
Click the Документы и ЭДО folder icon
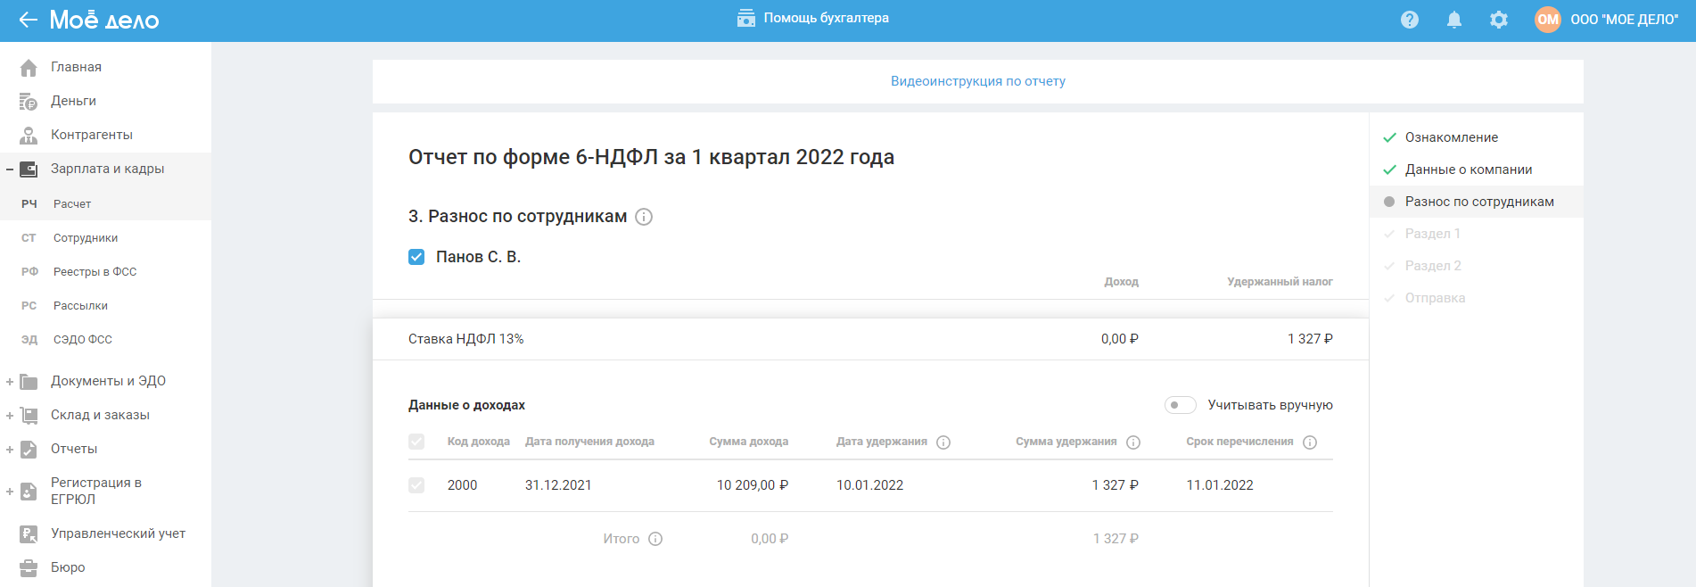[29, 382]
